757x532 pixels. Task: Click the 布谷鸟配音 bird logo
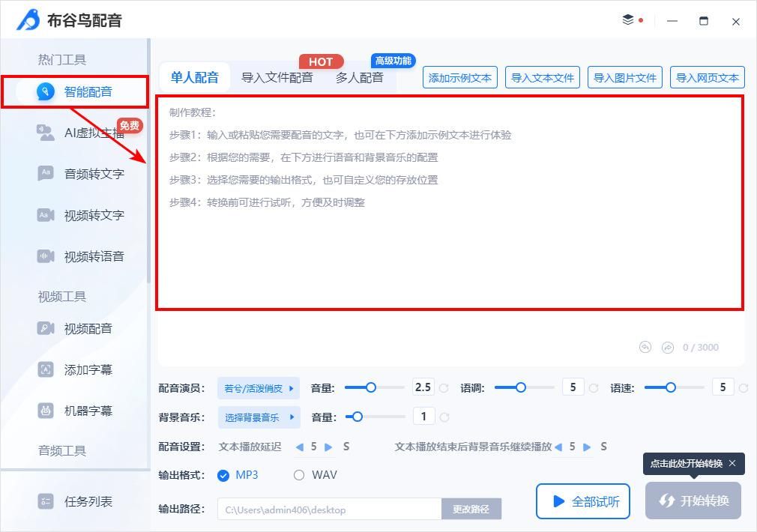pos(28,19)
